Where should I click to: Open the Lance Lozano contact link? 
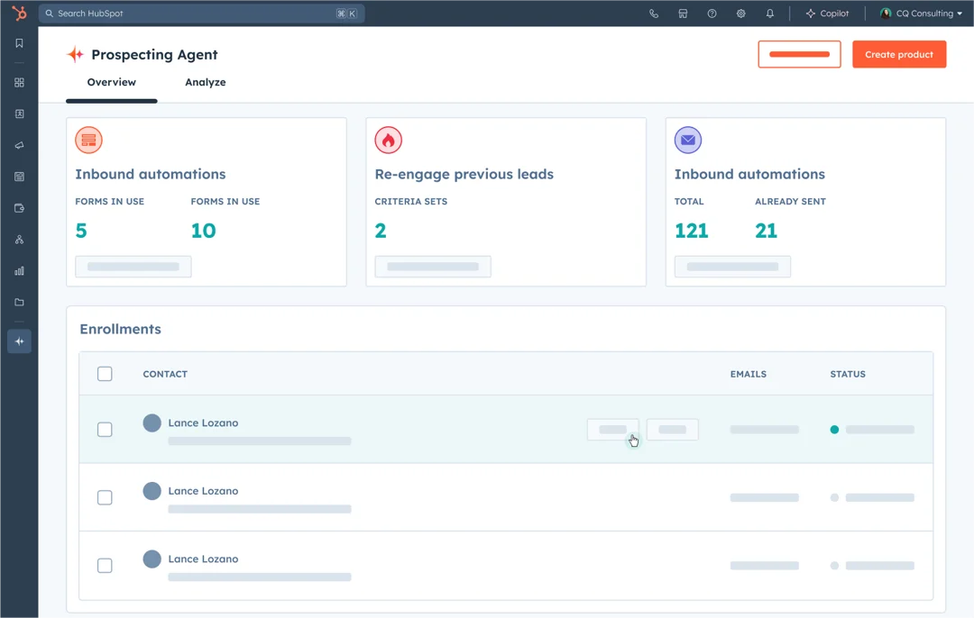tap(202, 423)
